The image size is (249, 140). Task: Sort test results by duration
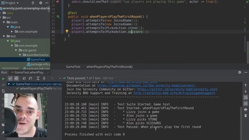[x=30, y=78]
